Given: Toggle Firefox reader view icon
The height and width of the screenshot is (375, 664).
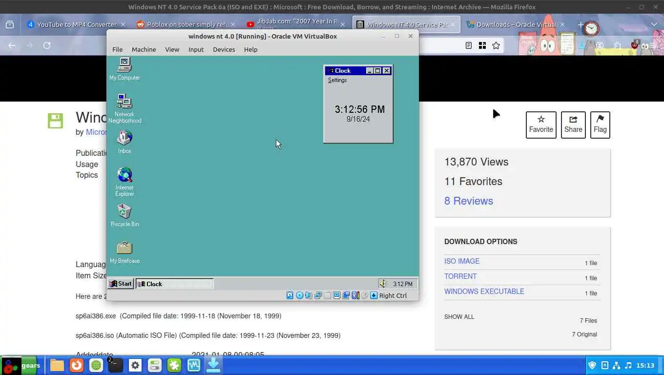Looking at the screenshot, I should coord(469,45).
